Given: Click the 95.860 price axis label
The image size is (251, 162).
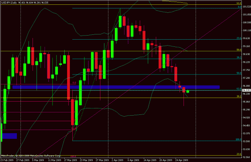Looking at the screenshot, I should pos(247,102).
